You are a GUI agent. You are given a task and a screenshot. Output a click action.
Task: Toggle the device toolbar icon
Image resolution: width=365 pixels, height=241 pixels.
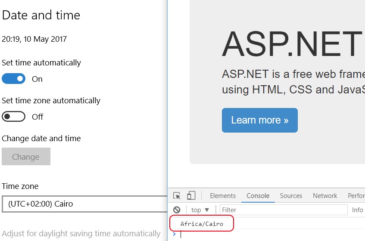[191, 196]
